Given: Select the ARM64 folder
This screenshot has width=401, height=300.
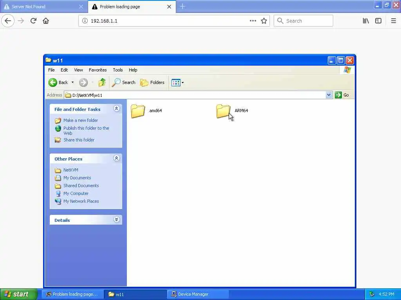Looking at the screenshot, I should click(232, 111).
